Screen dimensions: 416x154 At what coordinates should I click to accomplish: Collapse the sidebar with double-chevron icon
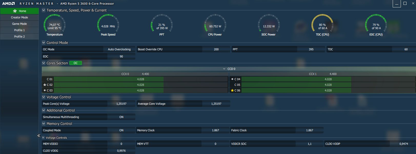tap(39, 136)
